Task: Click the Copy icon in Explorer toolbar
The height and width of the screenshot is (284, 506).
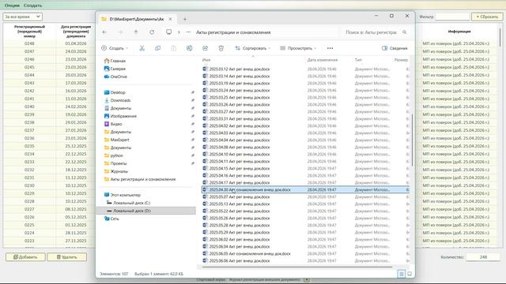Action: pyautogui.click(x=158, y=48)
